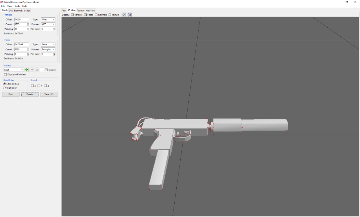Open the Tools menu
The height and width of the screenshot is (217, 360).
17,6
